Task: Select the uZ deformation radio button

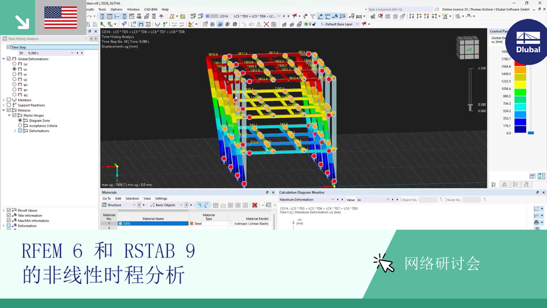Action: click(14, 80)
